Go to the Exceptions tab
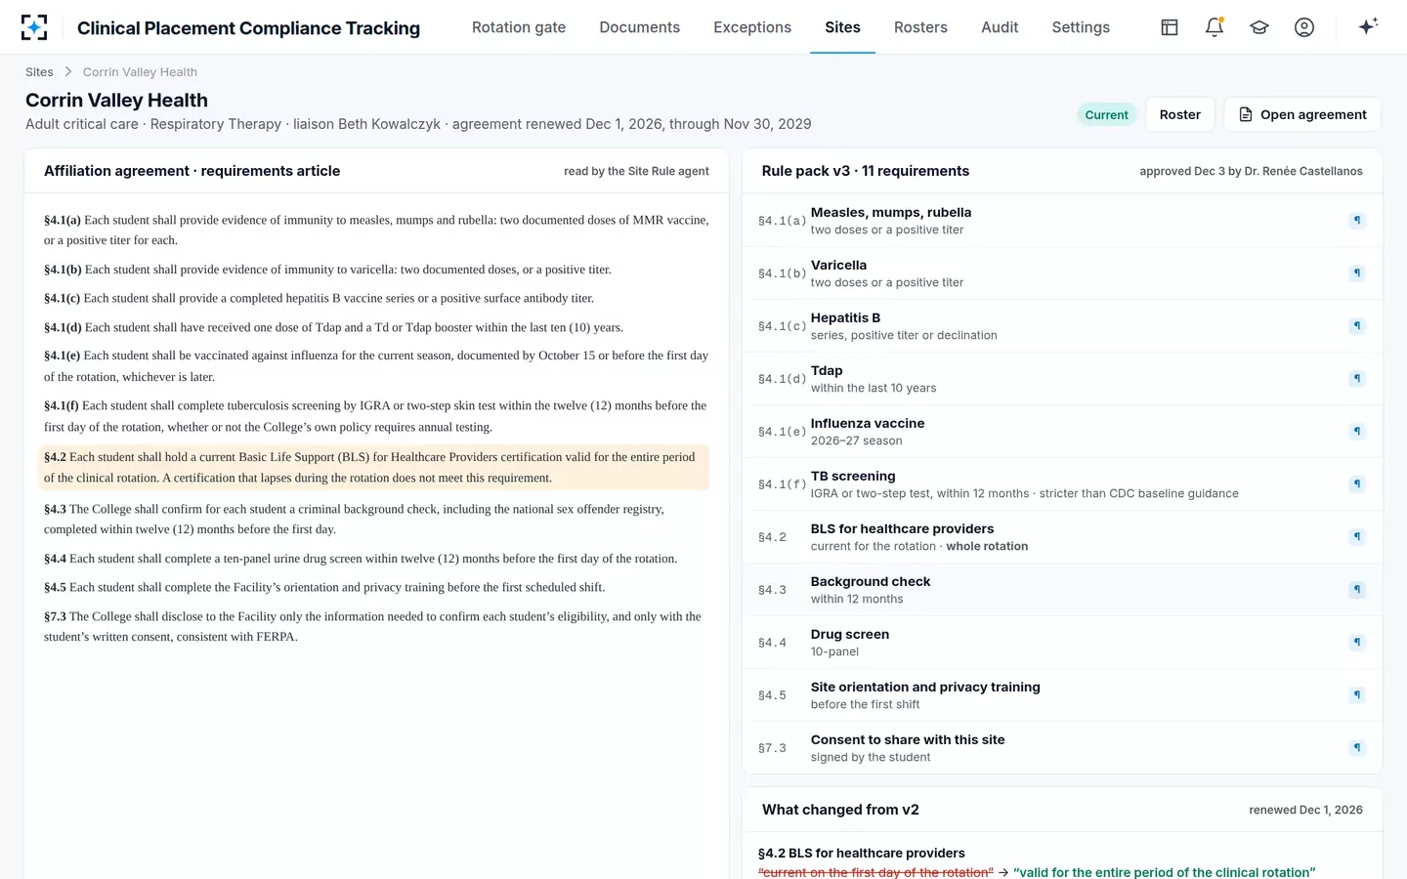Screen dimensions: 1407x879 (x=752, y=27)
